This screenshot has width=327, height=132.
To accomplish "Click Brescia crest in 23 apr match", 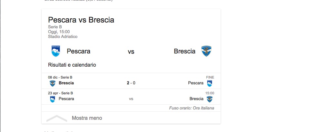I will [210, 99].
